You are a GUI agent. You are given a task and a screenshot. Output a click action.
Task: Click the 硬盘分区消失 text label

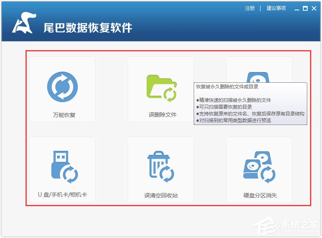260,196
